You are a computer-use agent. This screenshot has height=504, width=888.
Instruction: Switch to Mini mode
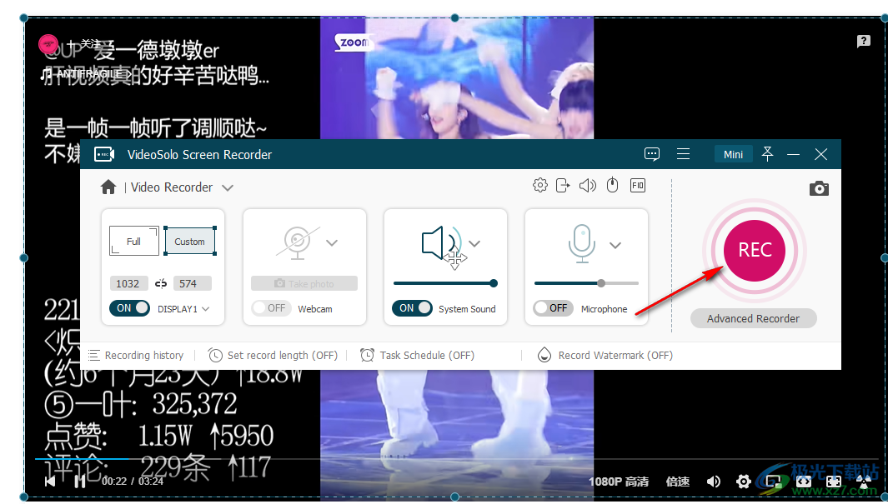(733, 154)
